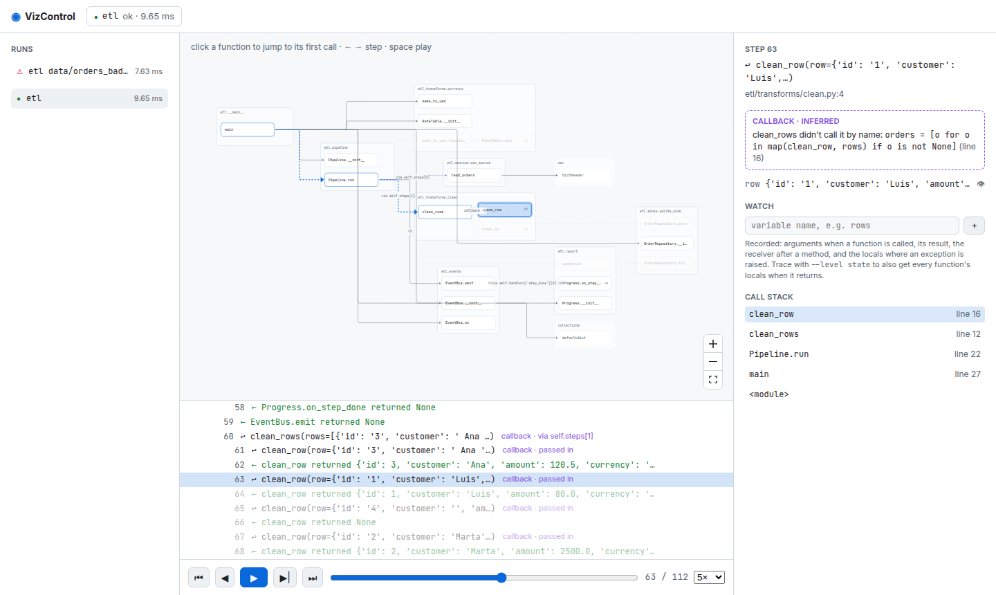Select the etl 9.65 ms run
Viewport: 996px width, 595px height.
point(89,98)
